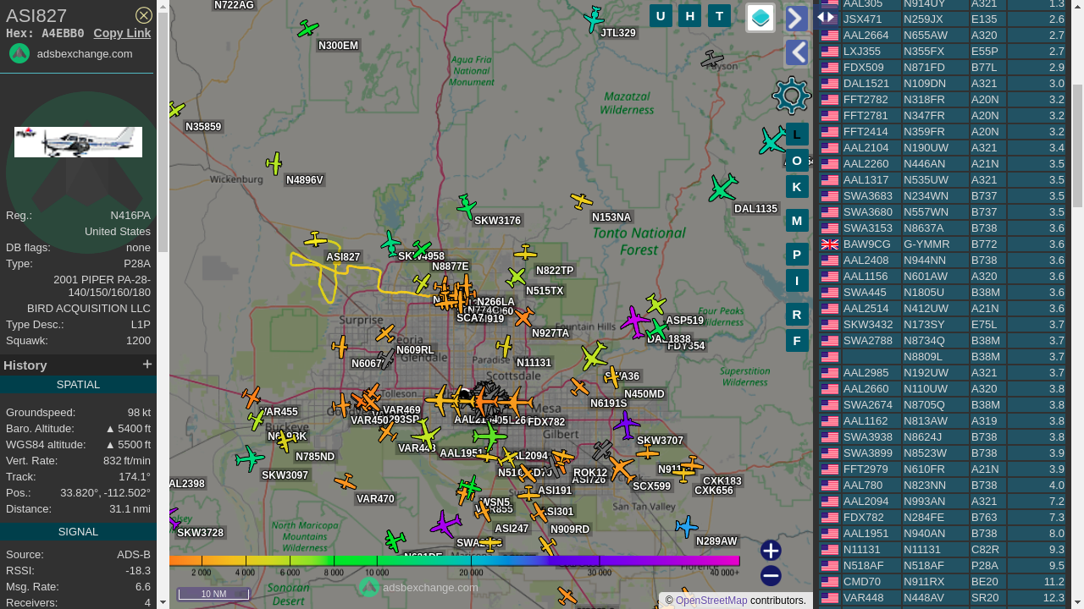Screen dimensions: 1084x609
Task: Click registration N8809L in the table
Action: [923, 357]
